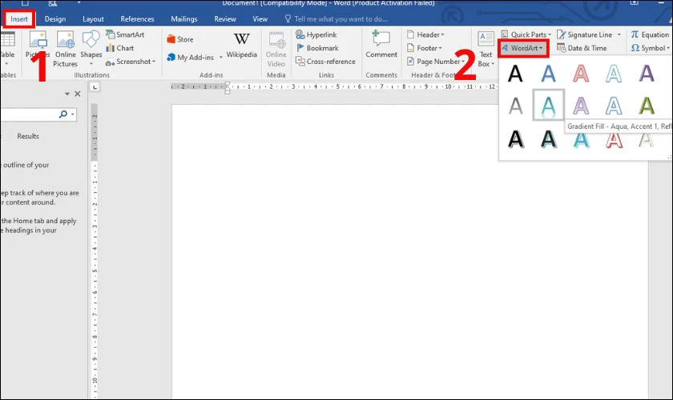Open navigation pane options dropdown arrow
The image size is (673, 400).
click(67, 94)
